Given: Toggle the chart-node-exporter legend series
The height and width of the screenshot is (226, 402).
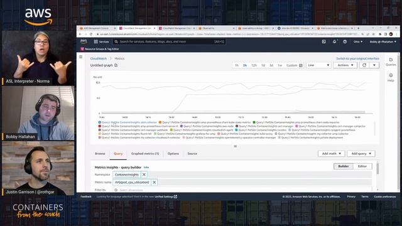Looking at the screenshot, I should point(296,122).
